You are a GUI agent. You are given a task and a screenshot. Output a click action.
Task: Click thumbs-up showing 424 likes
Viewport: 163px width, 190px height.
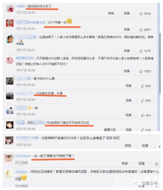coord(143,115)
